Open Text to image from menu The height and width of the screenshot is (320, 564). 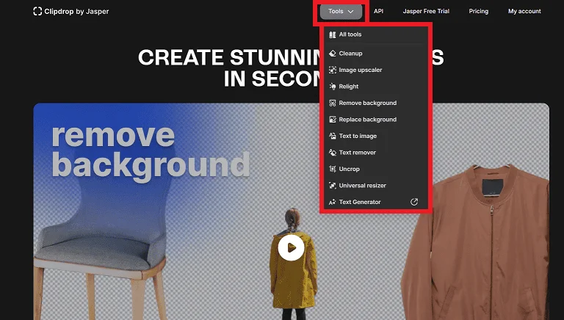375,136
